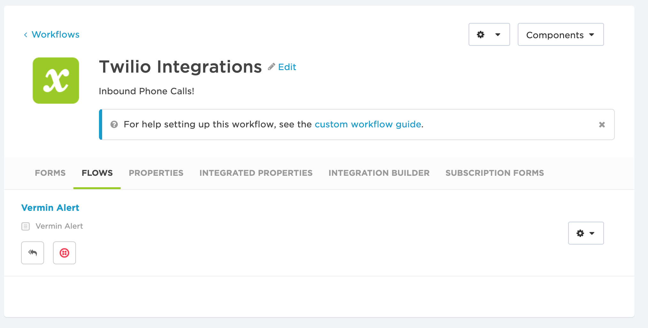
Task: Open the Integration Builder tab
Action: 379,173
